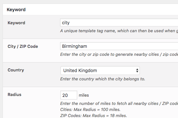Click the Country field label
Viewport: 178px width, 118px height.
click(x=16, y=70)
